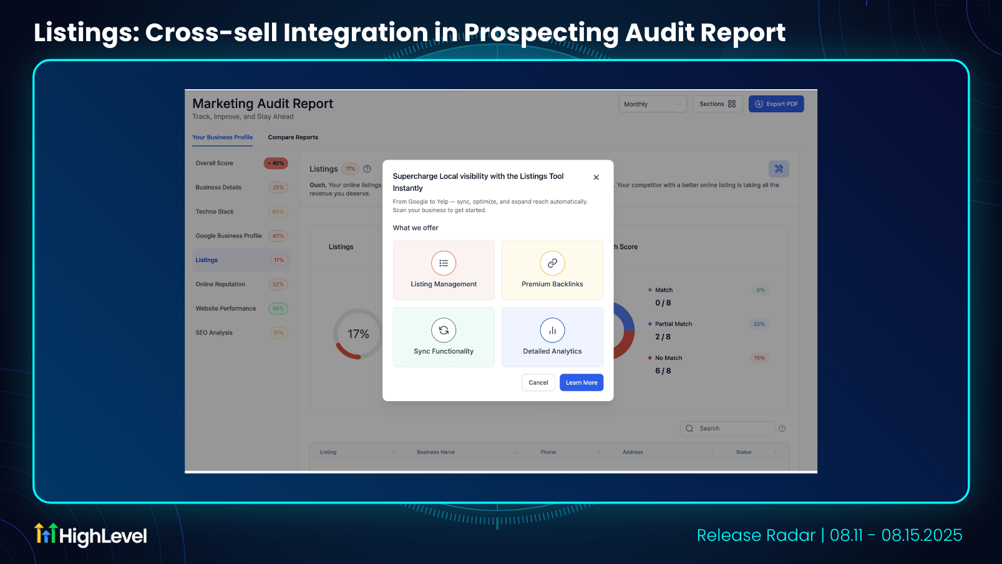Open Overall Score in sidebar
The height and width of the screenshot is (564, 1002).
241,163
